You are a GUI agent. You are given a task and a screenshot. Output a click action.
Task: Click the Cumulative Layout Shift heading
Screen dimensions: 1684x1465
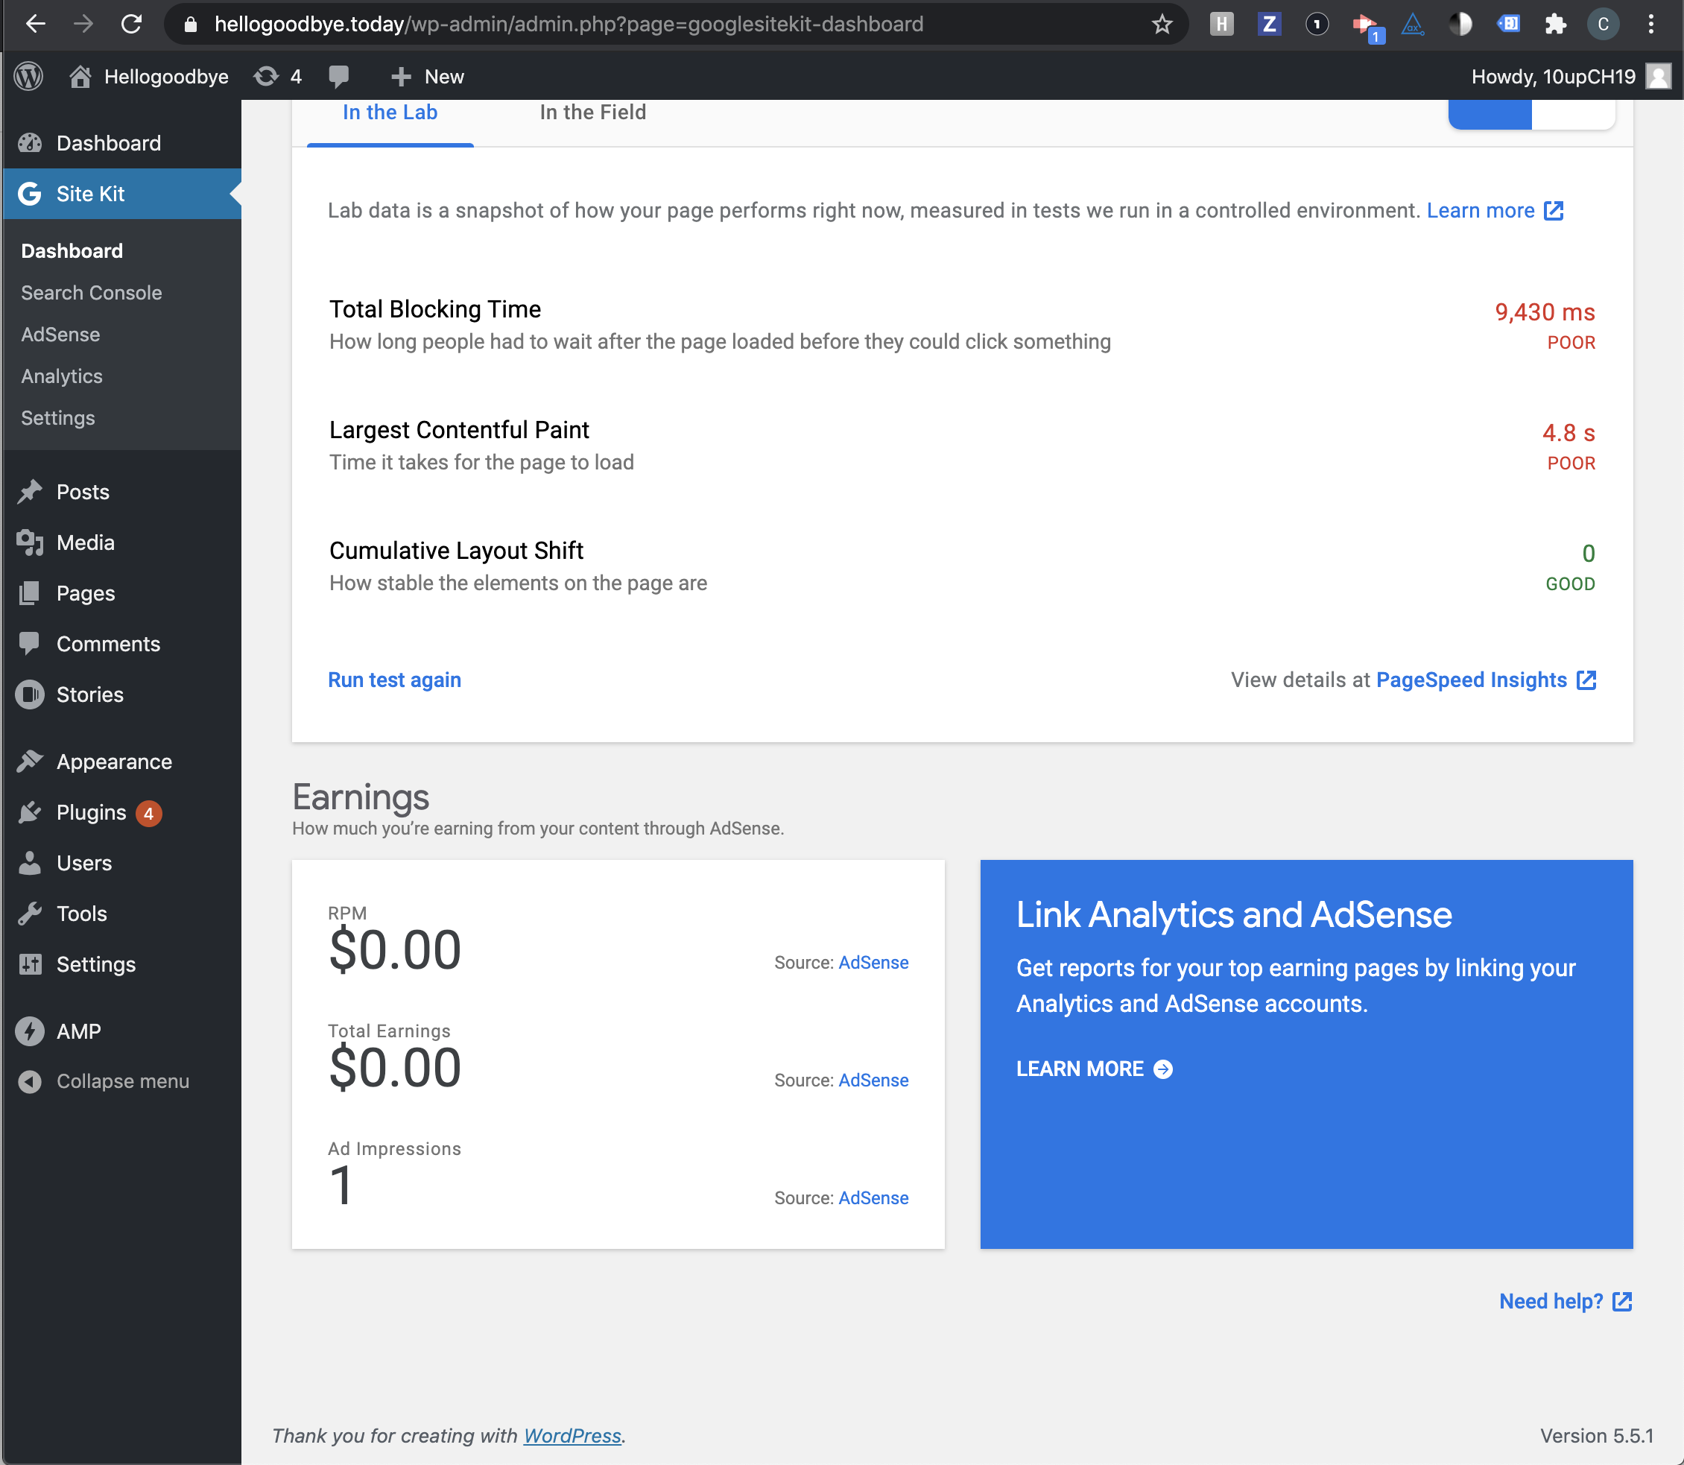tap(456, 551)
